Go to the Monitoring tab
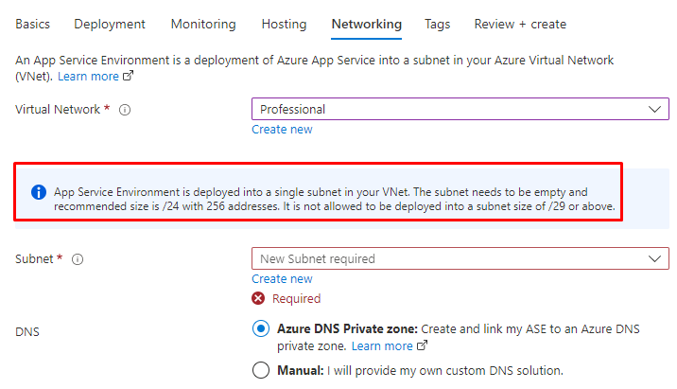 (201, 24)
